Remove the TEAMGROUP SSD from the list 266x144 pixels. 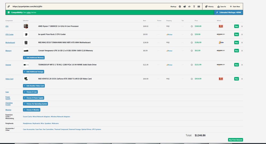[x=242, y=65]
